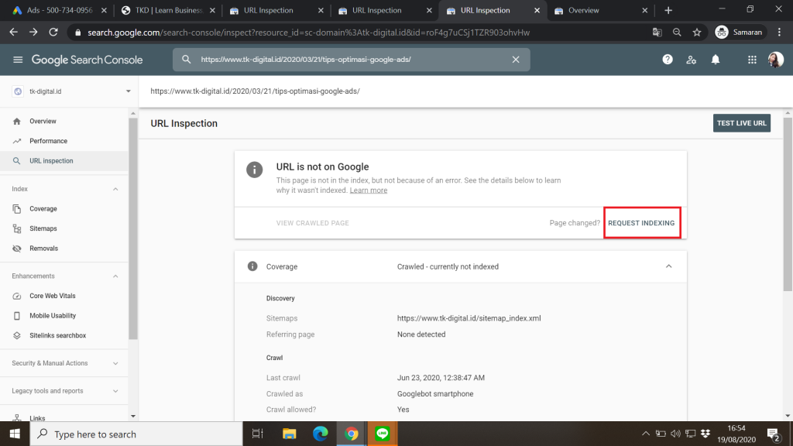Click the Performance trend icon
793x446 pixels.
point(17,141)
